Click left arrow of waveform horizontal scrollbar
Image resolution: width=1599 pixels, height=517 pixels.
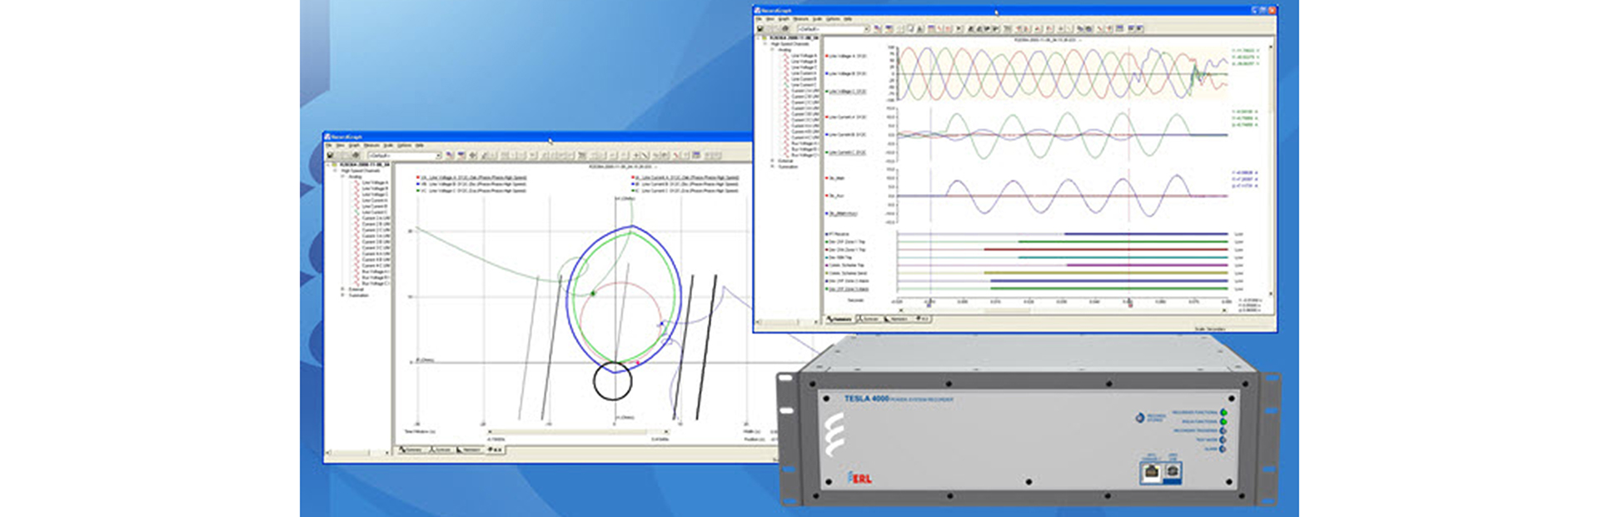(x=901, y=311)
